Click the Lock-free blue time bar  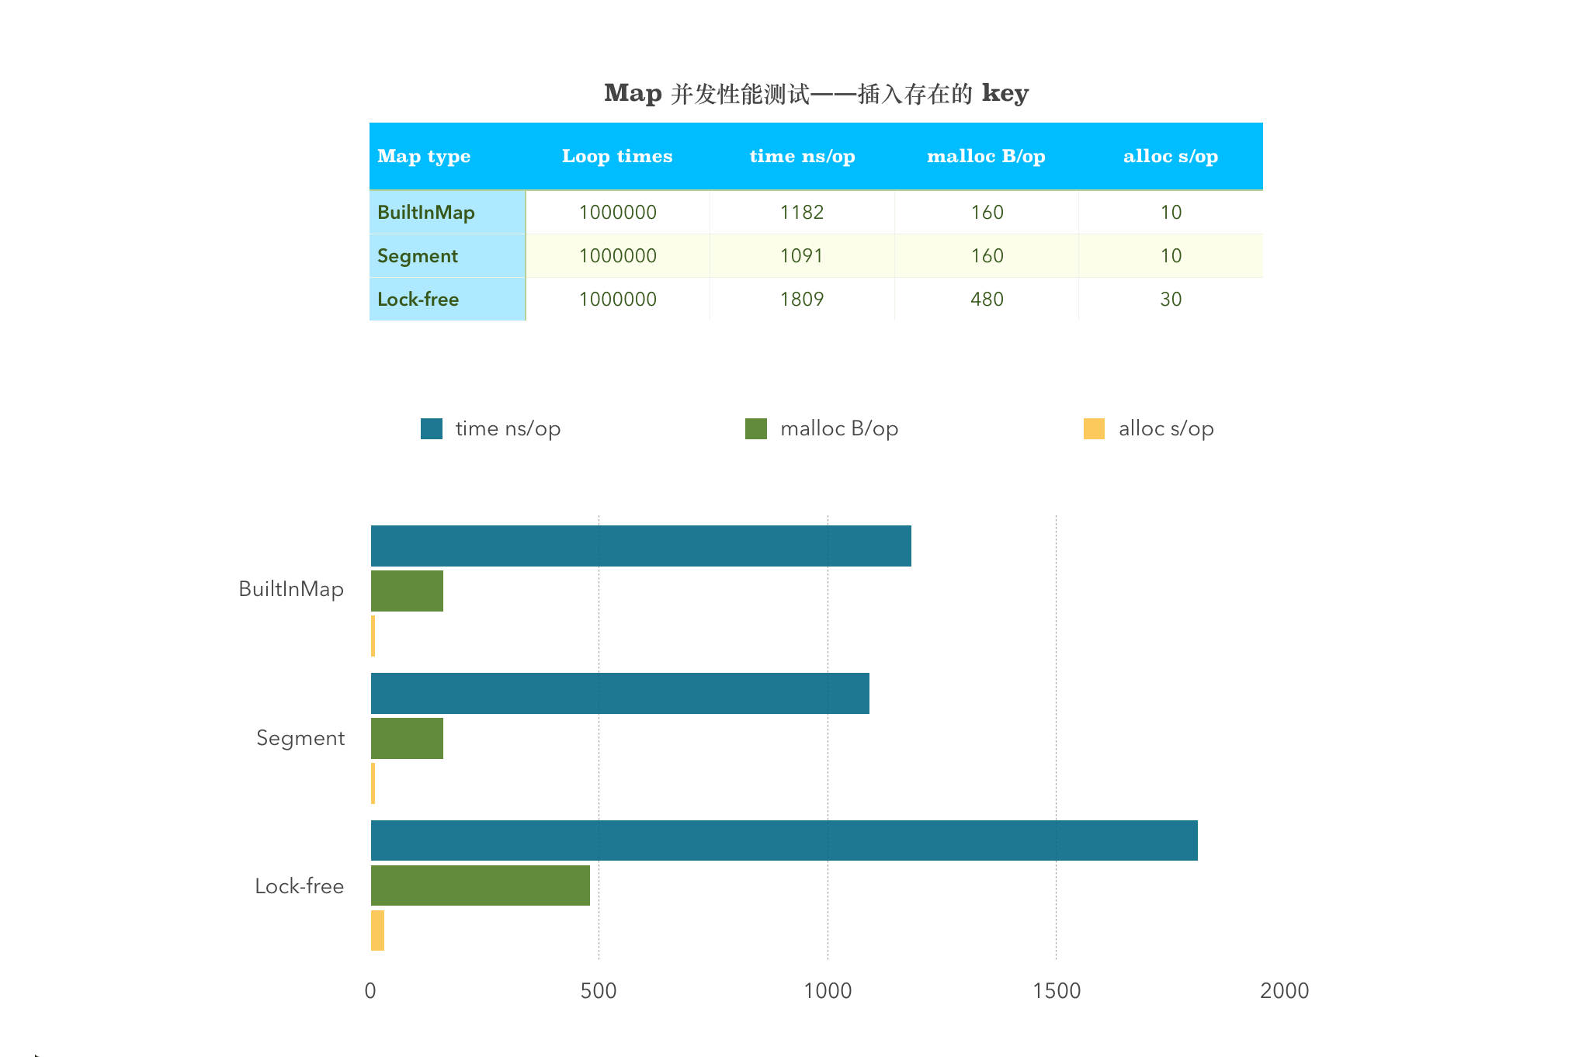point(784,840)
